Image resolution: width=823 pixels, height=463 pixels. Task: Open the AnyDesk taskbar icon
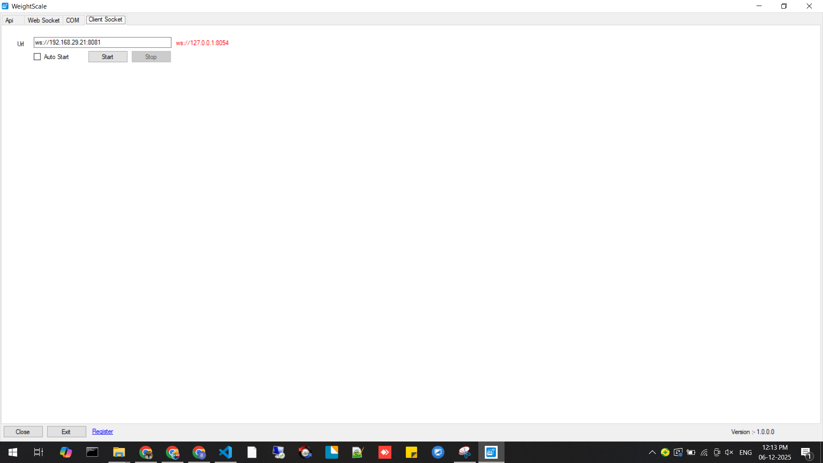pyautogui.click(x=384, y=452)
